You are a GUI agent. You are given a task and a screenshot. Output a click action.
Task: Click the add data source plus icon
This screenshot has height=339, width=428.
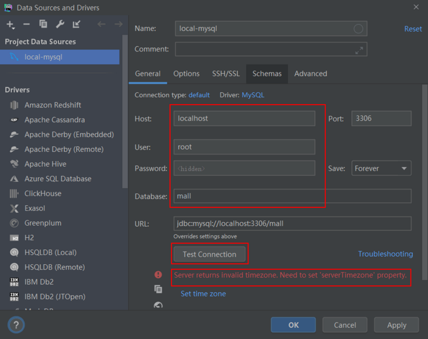click(10, 25)
